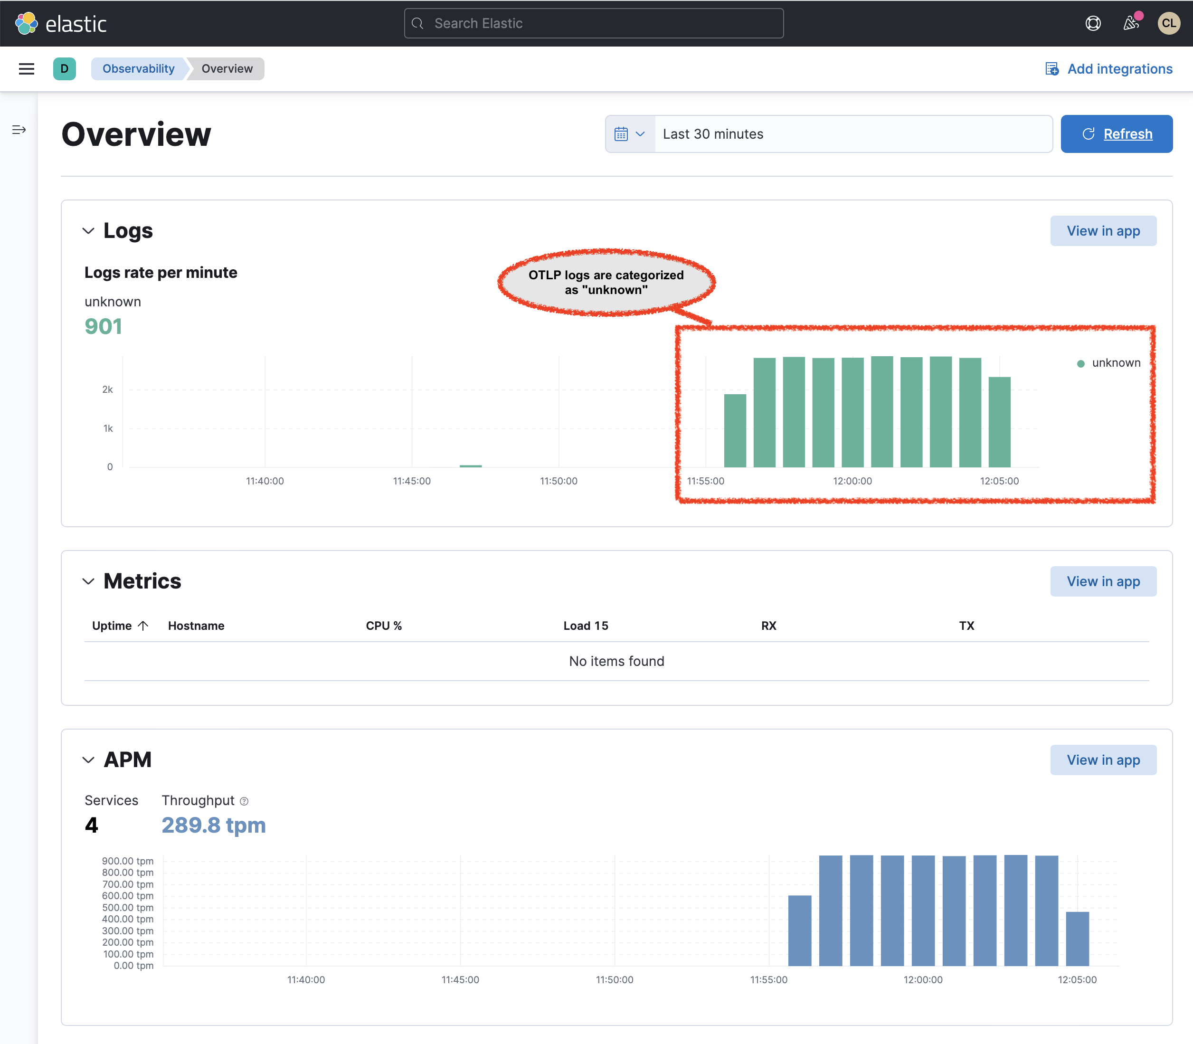
Task: Click the CL user avatar
Action: pyautogui.click(x=1169, y=23)
